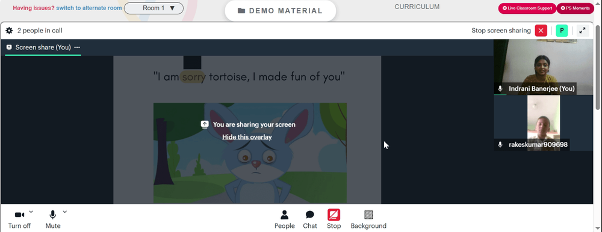Viewport: 602px width, 232px height.
Task: Select the Screen share (You) tab
Action: point(43,47)
